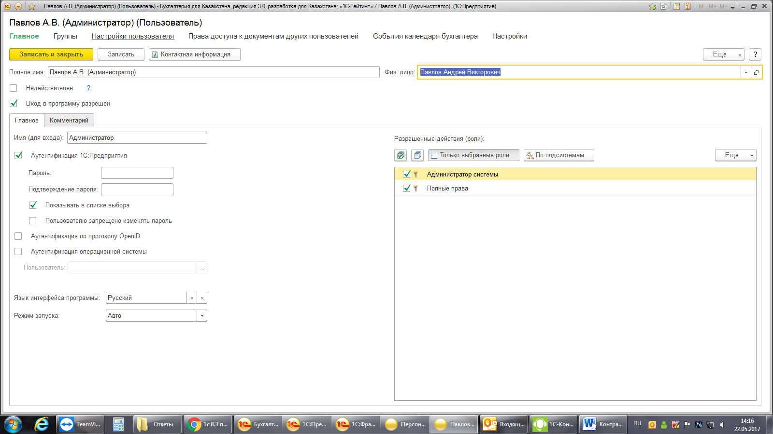This screenshot has height=434, width=773.
Task: Uncheck all roles with the clear-all icon
Action: (417, 155)
